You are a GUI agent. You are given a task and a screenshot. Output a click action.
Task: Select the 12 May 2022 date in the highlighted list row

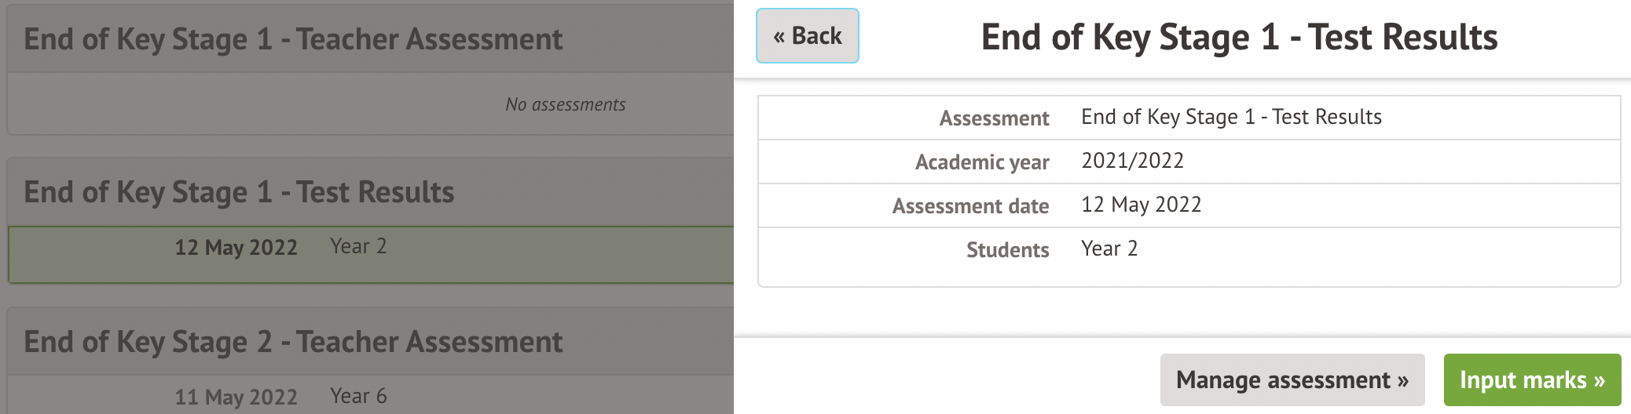(236, 248)
